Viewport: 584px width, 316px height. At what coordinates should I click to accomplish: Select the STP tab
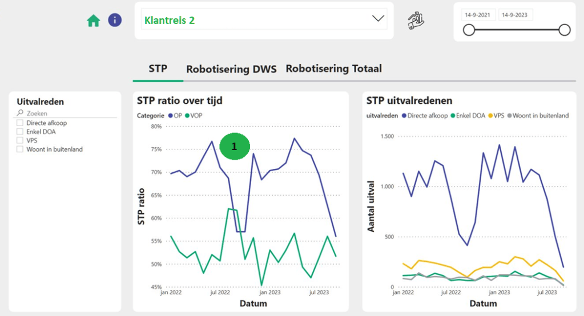[158, 69]
